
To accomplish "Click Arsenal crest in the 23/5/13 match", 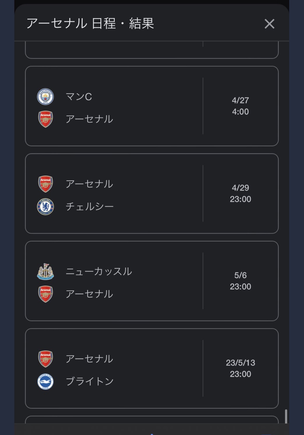I will pos(46,359).
